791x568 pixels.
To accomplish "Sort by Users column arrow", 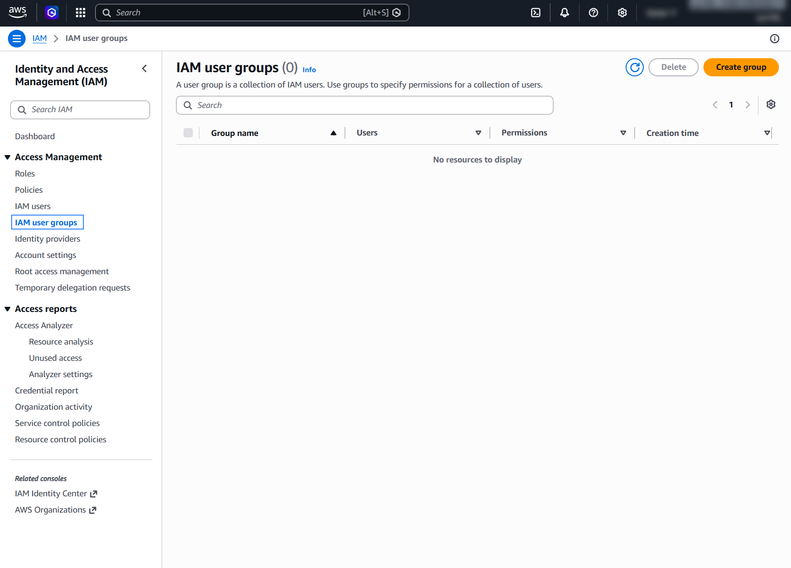I will (478, 133).
